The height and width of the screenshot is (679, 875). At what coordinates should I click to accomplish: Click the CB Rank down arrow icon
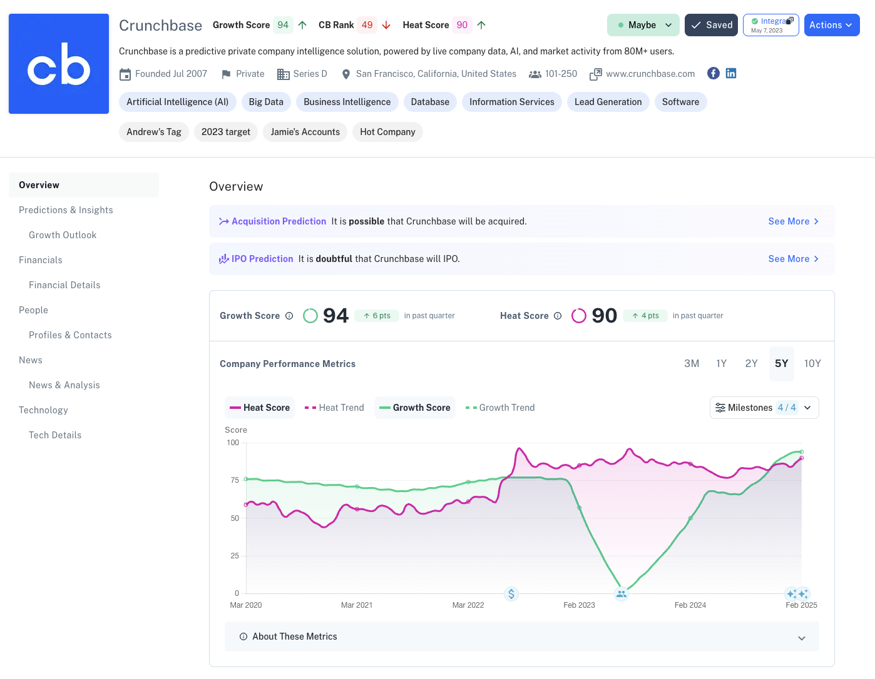coord(386,25)
